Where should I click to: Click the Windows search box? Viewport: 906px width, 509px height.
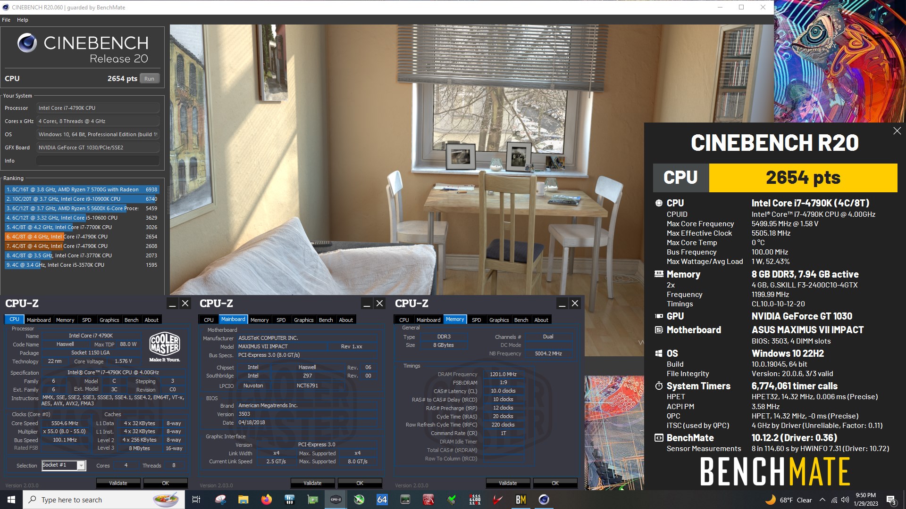[x=104, y=500]
